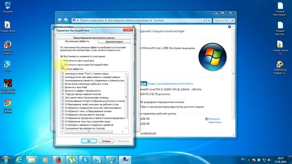Switch to 'Дополнительно' tab

pyautogui.click(x=114, y=41)
